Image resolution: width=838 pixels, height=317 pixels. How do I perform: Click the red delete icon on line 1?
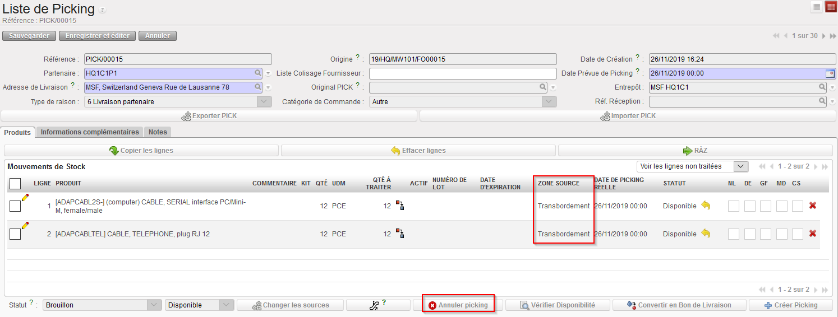pyautogui.click(x=812, y=206)
